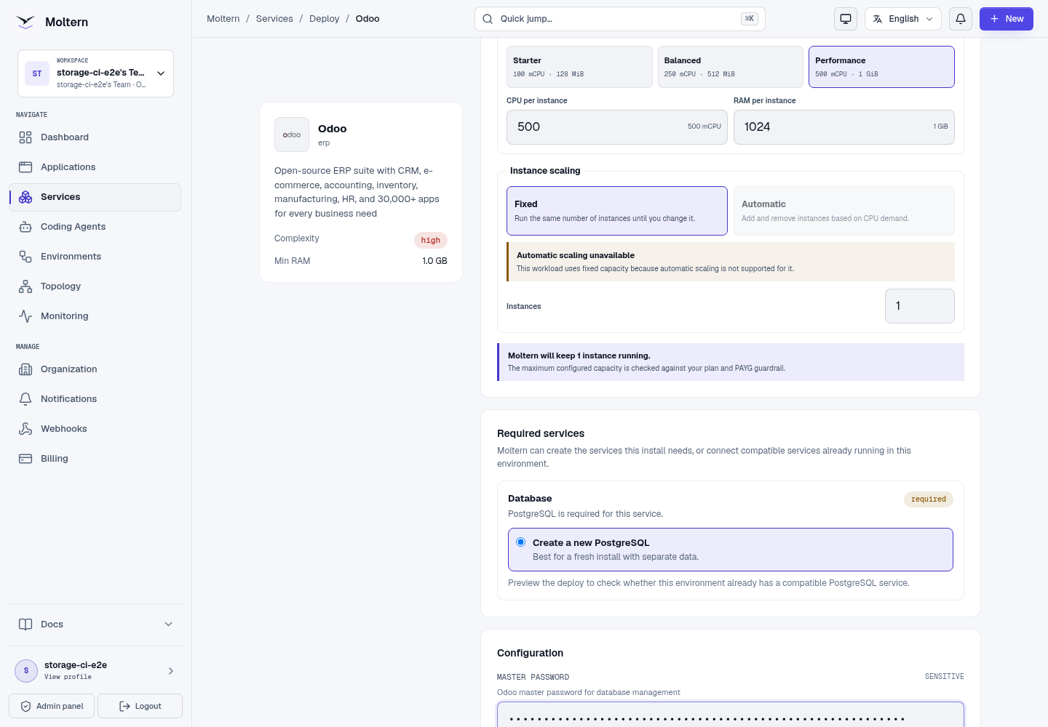Viewport: 1048px width, 727px height.
Task: Click the Coding Agents robot icon
Action: click(25, 227)
